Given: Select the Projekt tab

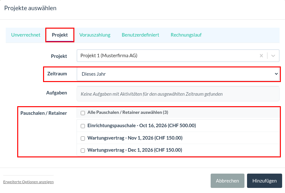Looking at the screenshot, I should point(60,35).
